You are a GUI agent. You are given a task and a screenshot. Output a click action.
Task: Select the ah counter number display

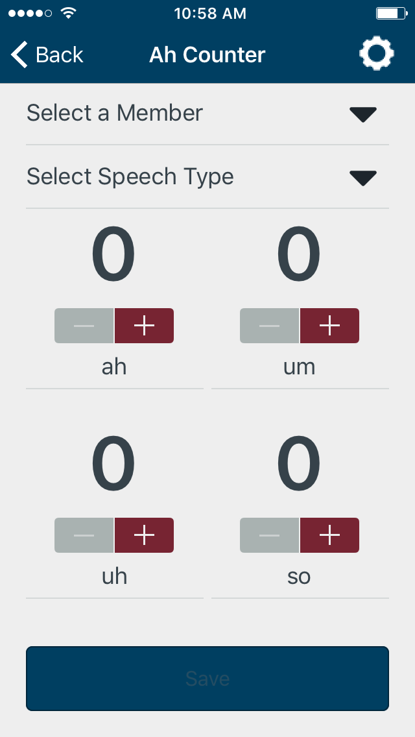[113, 255]
